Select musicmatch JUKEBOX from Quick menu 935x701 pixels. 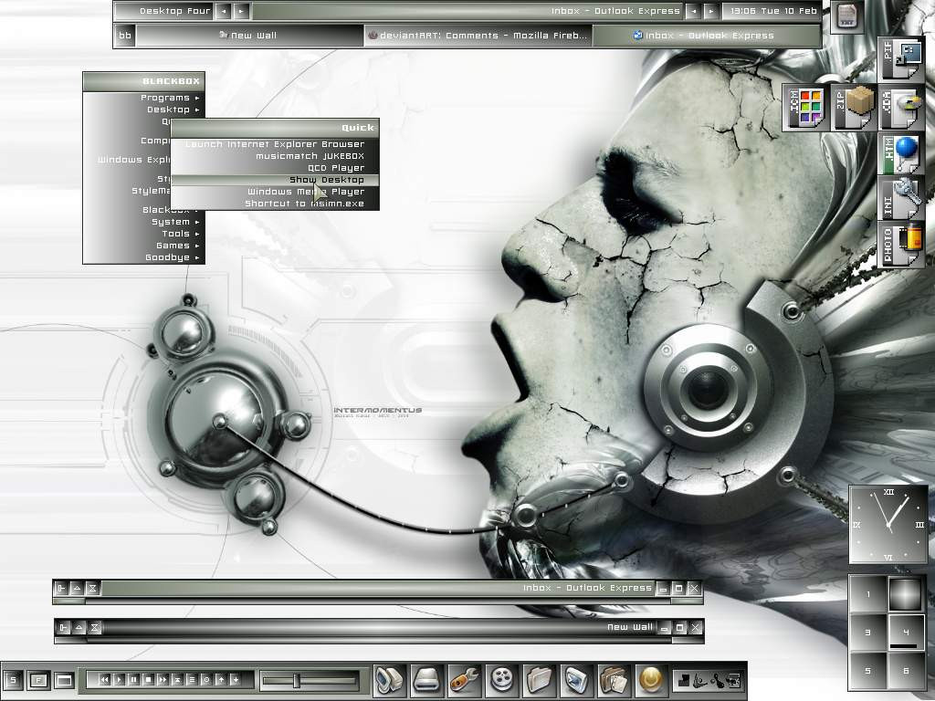click(x=275, y=156)
